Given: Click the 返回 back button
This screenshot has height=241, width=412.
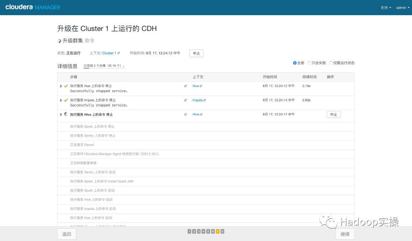Looking at the screenshot, I should [67, 234].
